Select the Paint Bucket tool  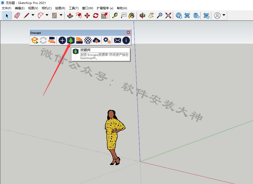132,16
